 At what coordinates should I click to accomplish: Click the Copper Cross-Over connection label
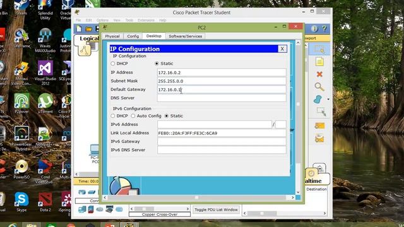[160, 214]
